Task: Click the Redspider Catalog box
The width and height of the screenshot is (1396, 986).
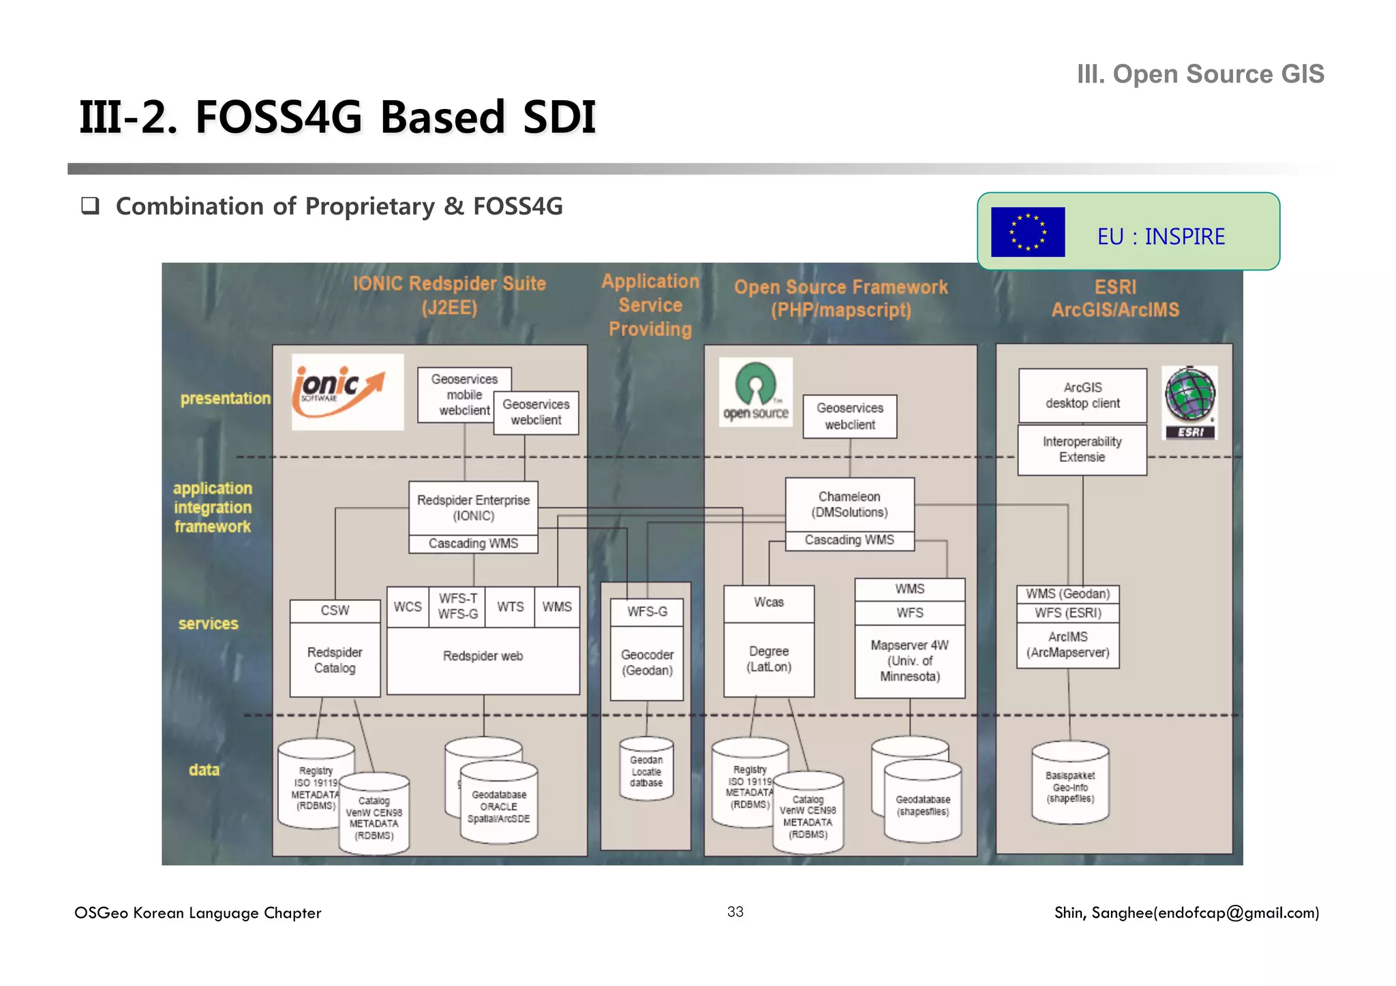Action: [x=335, y=660]
